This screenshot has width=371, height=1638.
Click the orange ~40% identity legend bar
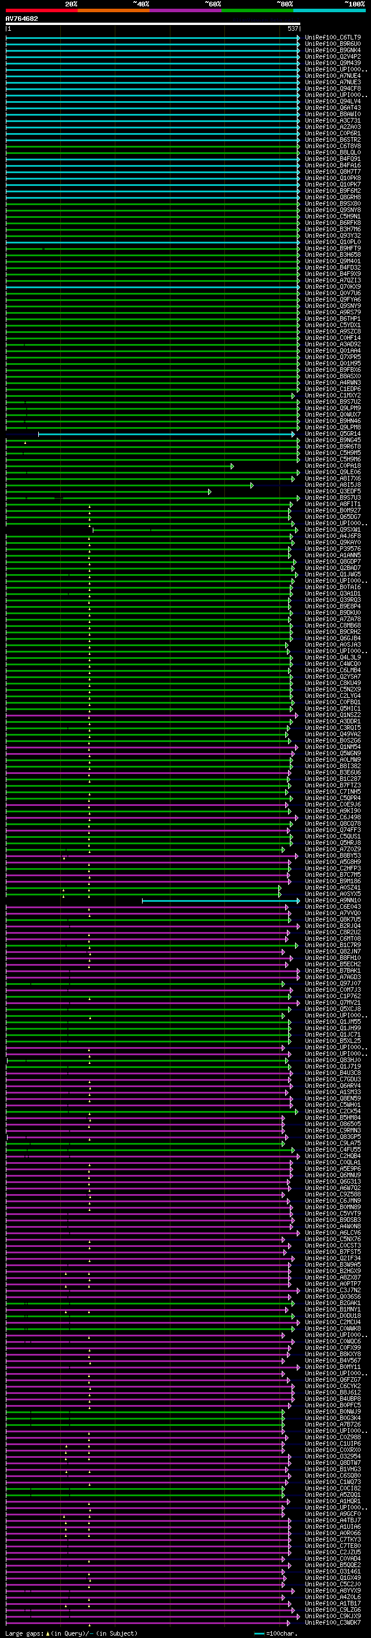pyautogui.click(x=114, y=10)
